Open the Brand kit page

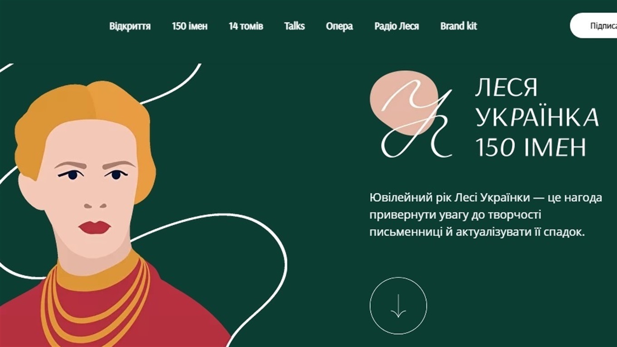click(x=459, y=26)
